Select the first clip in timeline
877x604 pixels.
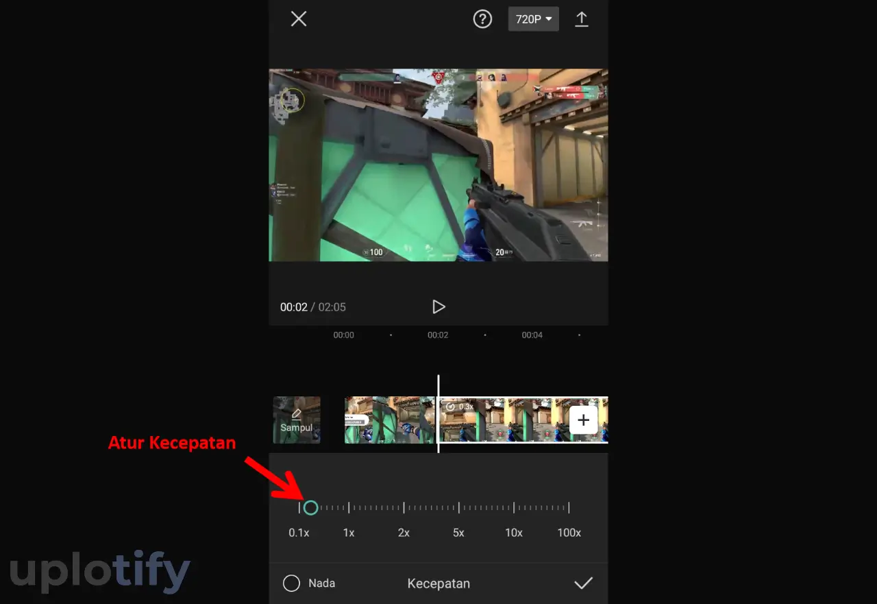pyautogui.click(x=389, y=420)
